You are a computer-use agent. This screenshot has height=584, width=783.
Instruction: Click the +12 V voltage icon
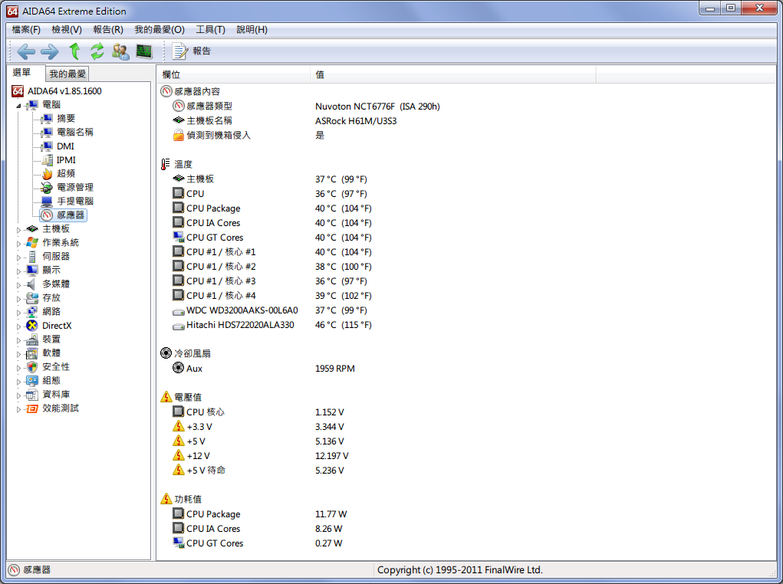coord(178,455)
